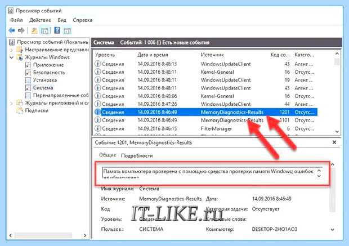349x246 pixels.
Task: Click the Up one level folder icon
Action: [34, 30]
